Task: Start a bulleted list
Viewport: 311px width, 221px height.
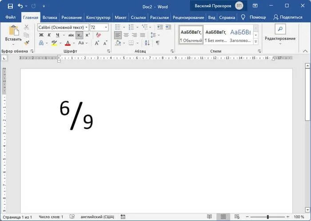Action: tap(118, 27)
